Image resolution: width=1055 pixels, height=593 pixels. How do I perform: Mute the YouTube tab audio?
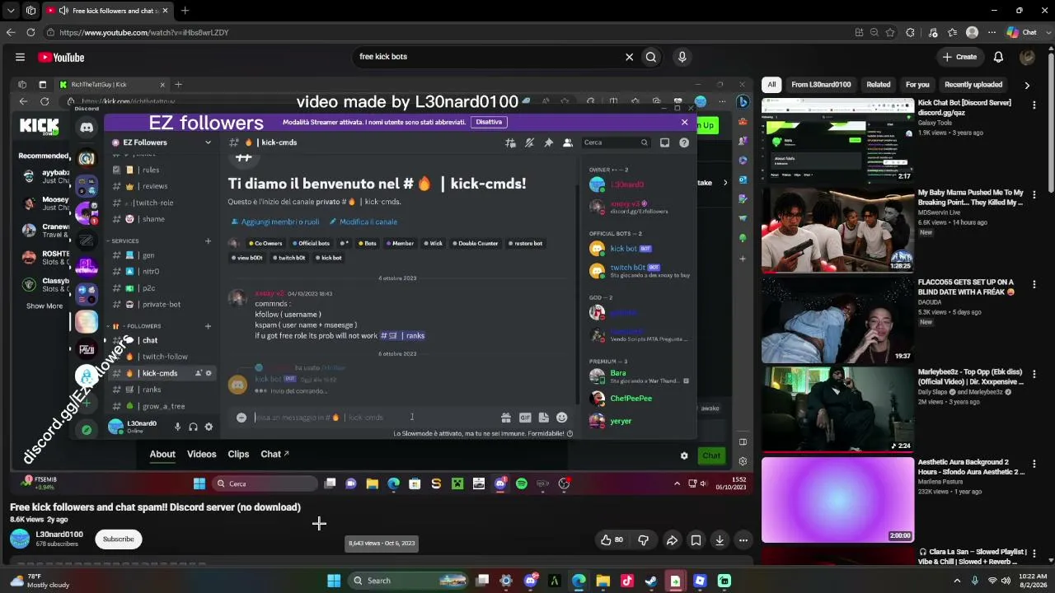[63, 11]
